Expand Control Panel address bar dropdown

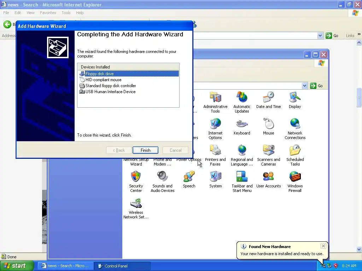pos(304,86)
